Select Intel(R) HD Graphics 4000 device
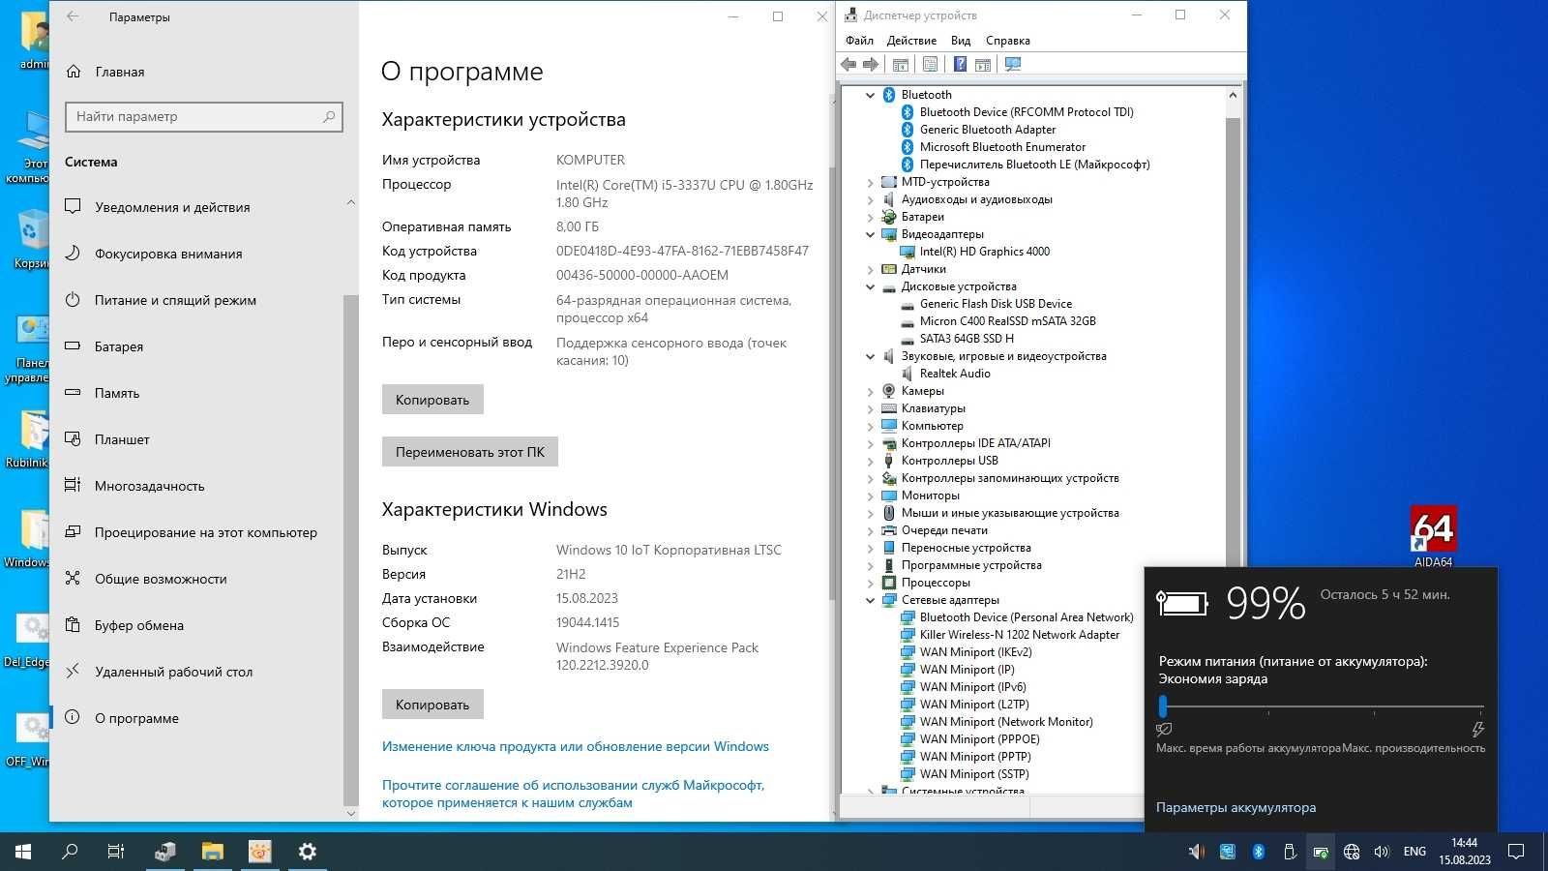Image resolution: width=1548 pixels, height=871 pixels. (984, 252)
